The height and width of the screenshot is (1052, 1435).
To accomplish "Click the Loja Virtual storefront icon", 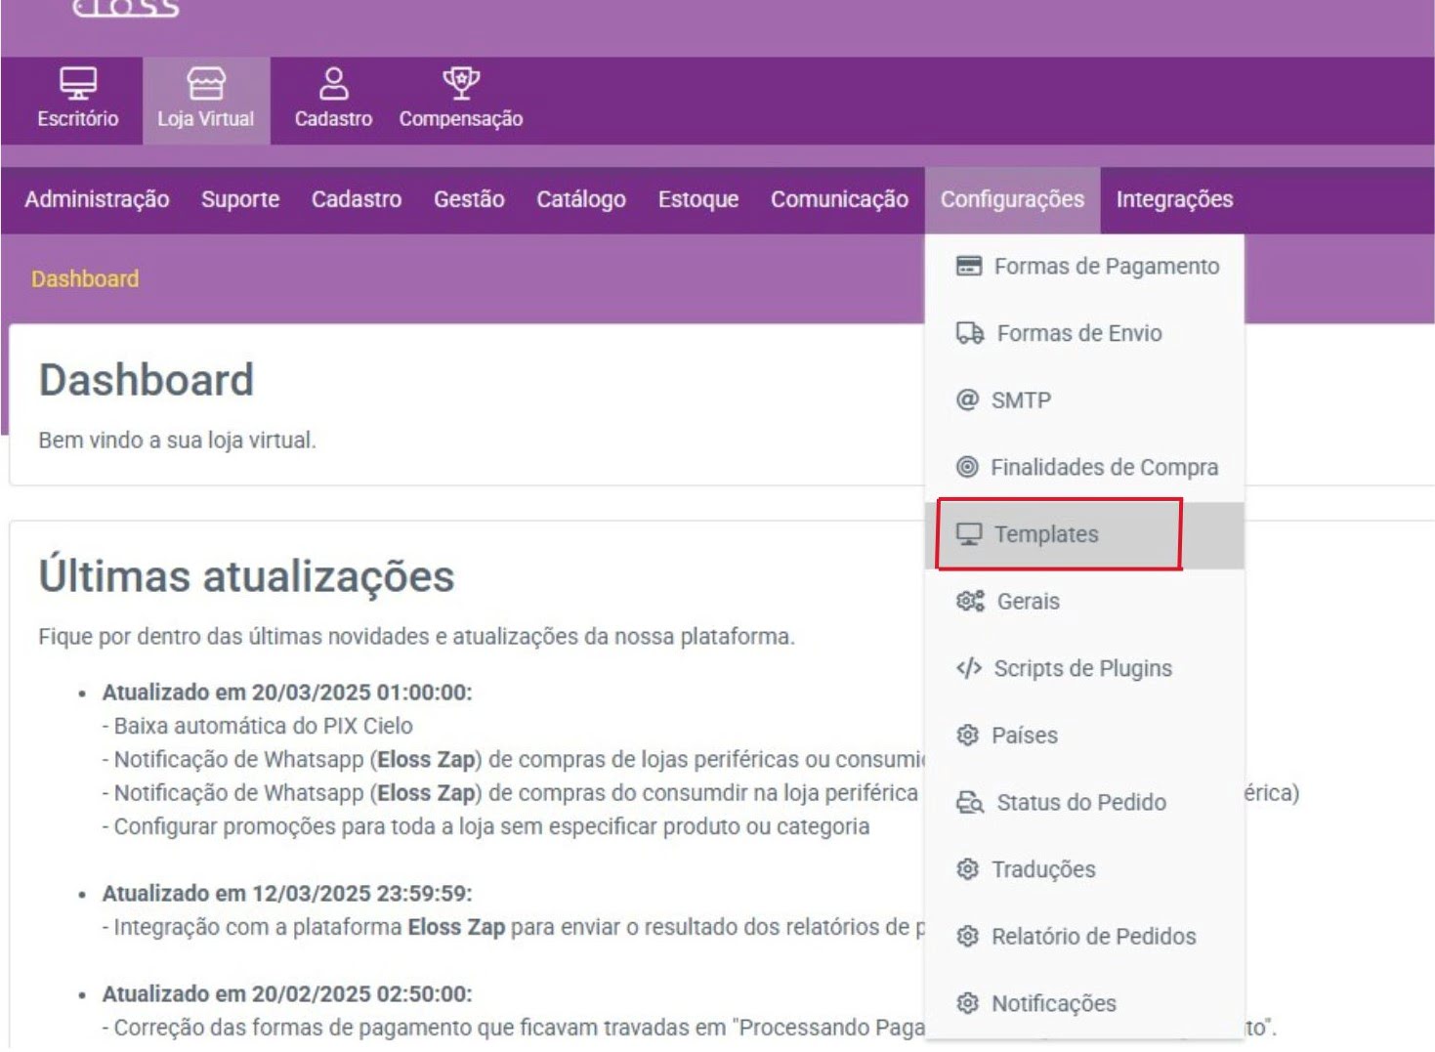I will point(206,83).
